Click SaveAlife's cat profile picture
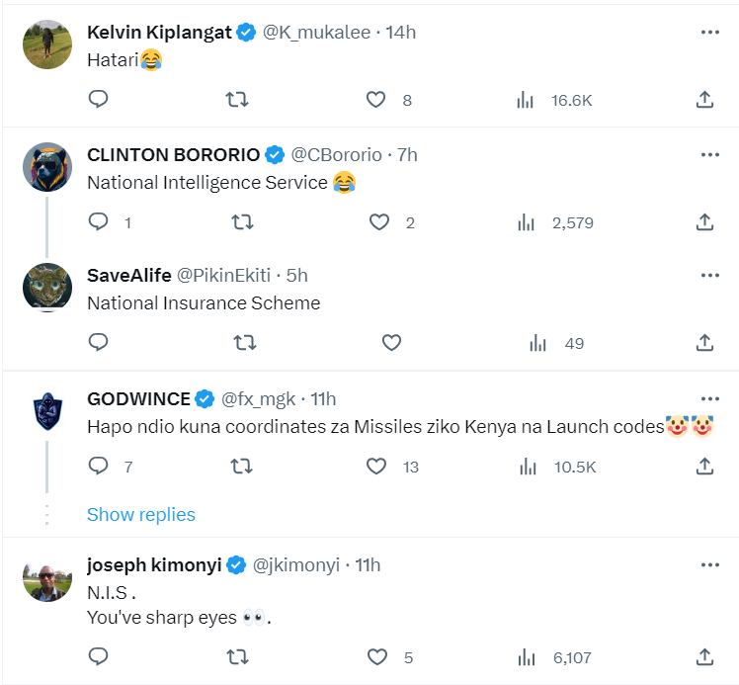This screenshot has height=685, width=739. (x=46, y=288)
